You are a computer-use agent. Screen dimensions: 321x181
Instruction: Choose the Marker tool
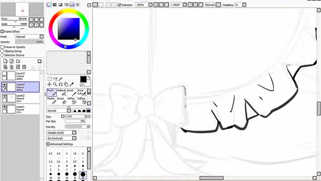coord(52,101)
